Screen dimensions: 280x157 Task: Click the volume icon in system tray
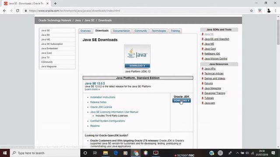coord(247,153)
